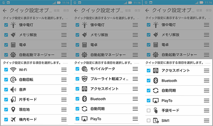Uncheck the ブルーライト軽減フィ… checkbox
The width and height of the screenshot is (213, 126).
tap(77, 79)
